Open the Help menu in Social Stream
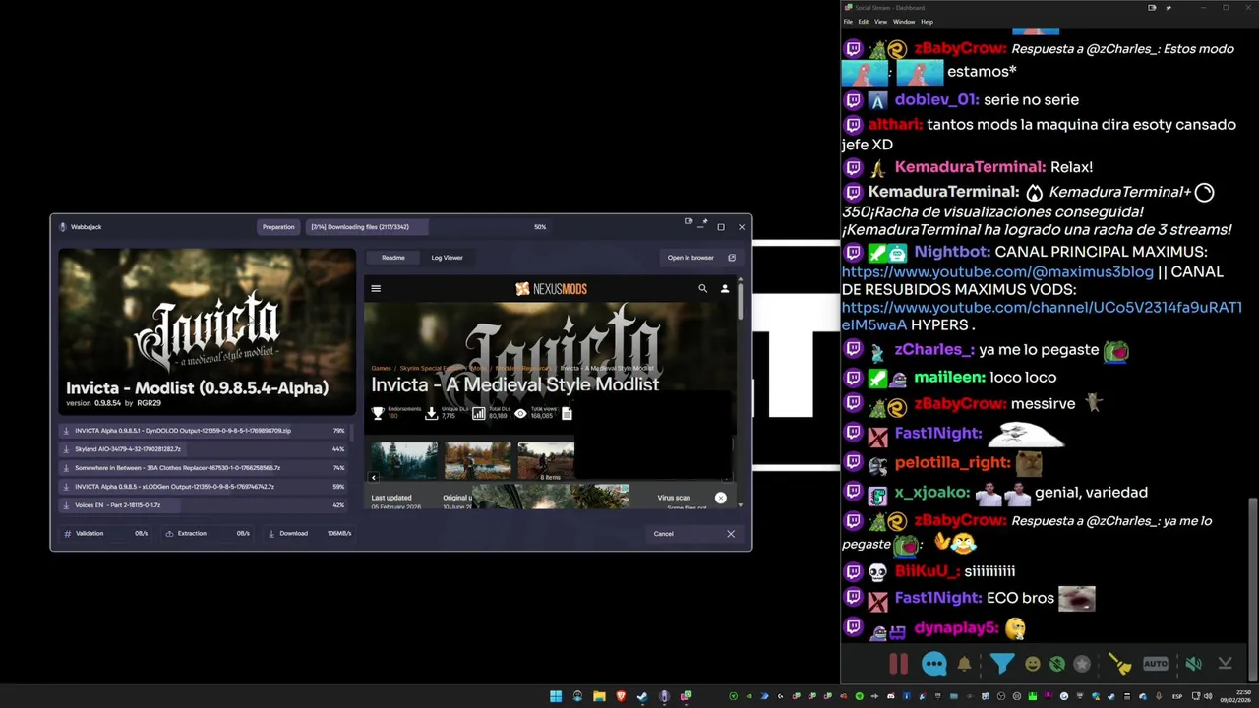The image size is (1259, 708). [927, 22]
